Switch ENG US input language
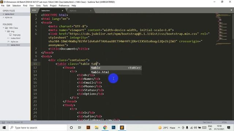Image resolution: width=234 pixels, height=131 pixels. pos(210,128)
